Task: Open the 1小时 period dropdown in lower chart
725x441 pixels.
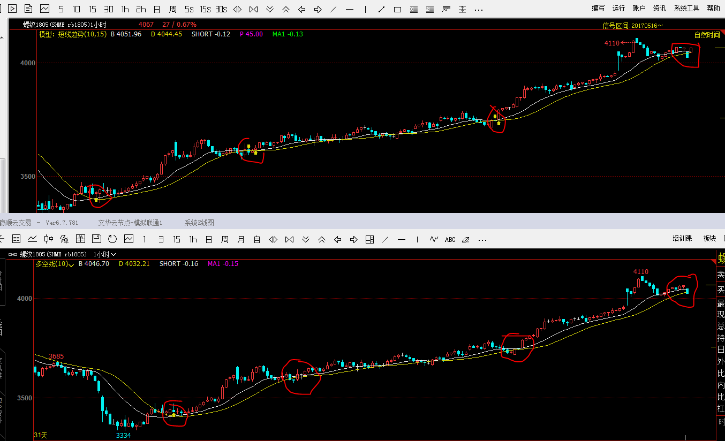Action: pos(105,254)
